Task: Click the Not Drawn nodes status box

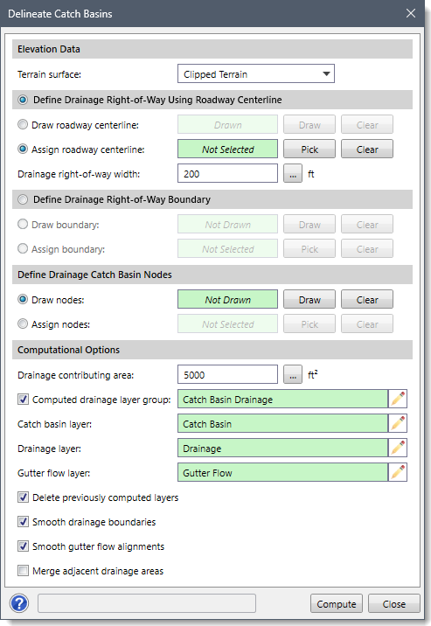Action: pyautogui.click(x=227, y=299)
